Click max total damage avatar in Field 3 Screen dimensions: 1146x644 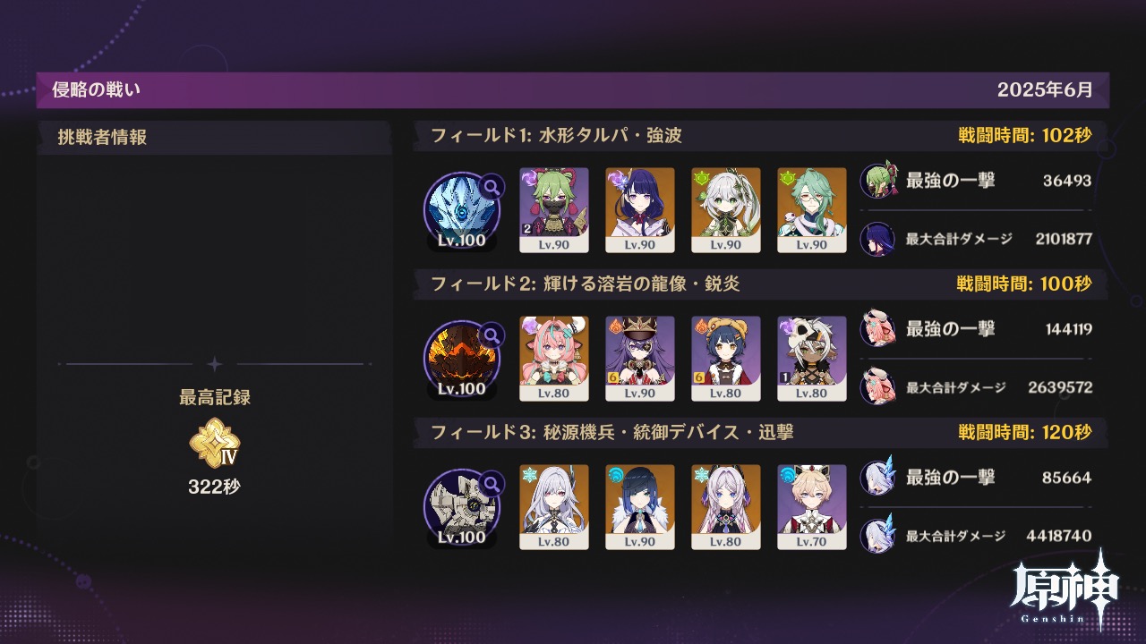click(877, 537)
